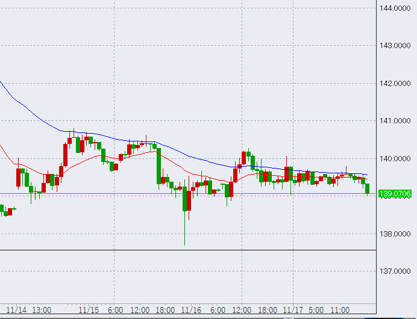This screenshot has width=417, height=319.
Task: Select the 137.0000 price axis label
Action: coord(396,271)
